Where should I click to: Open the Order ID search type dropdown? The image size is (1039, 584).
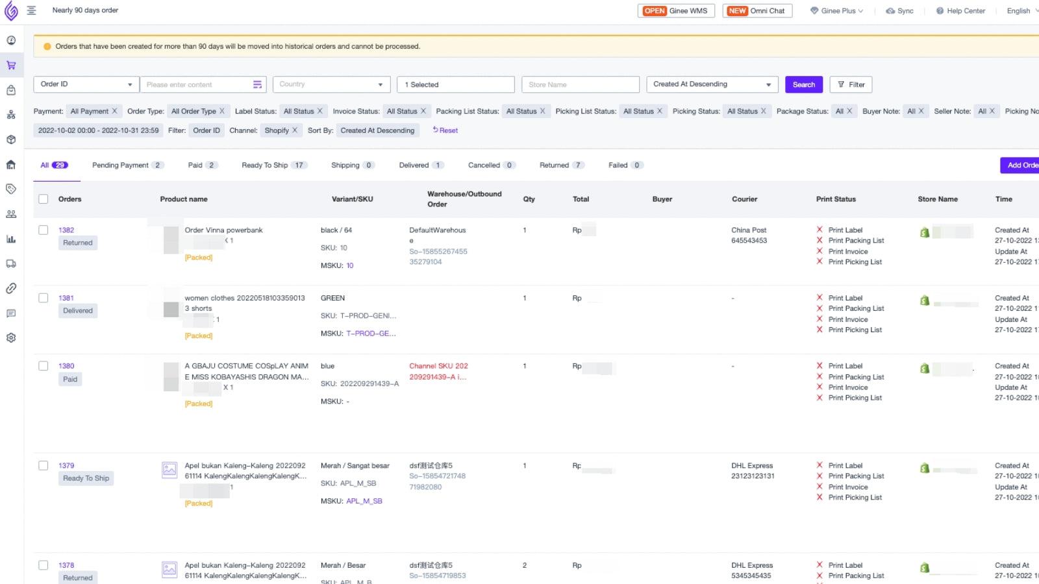click(x=85, y=84)
